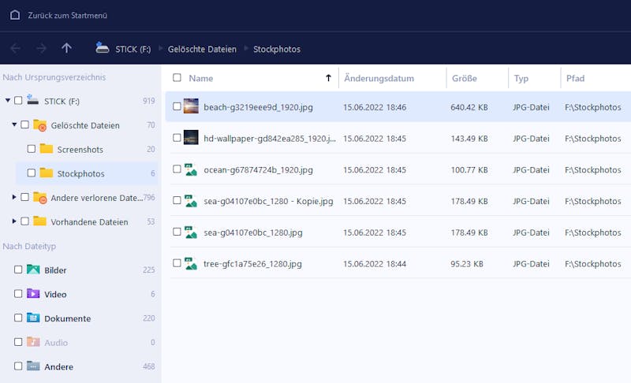Click the Screenshots folder icon
The height and width of the screenshot is (383, 631).
(47, 149)
